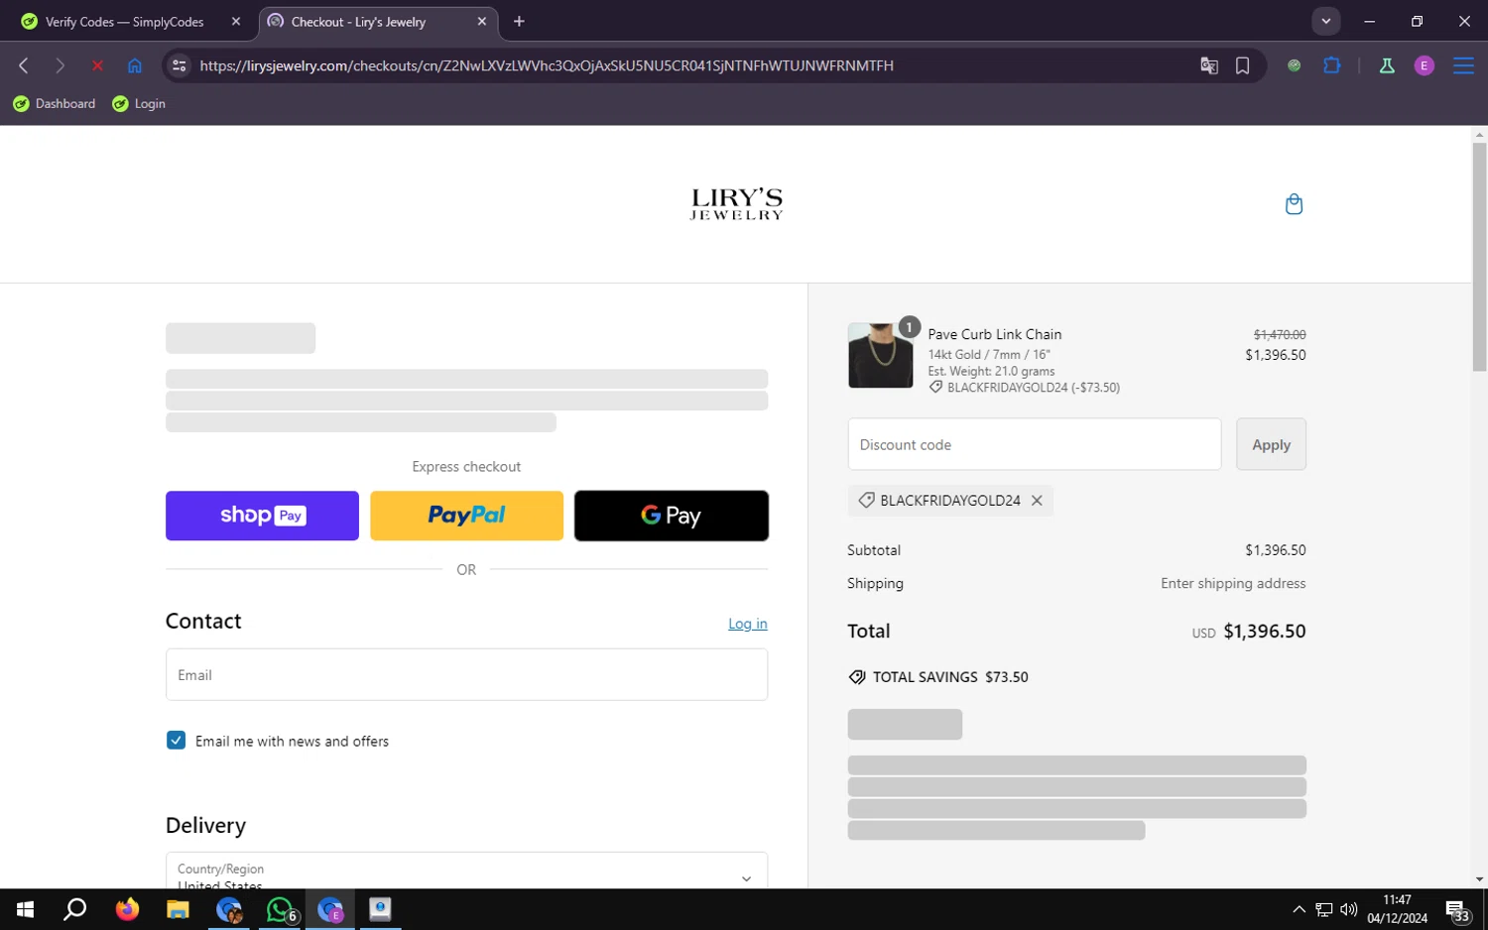1488x930 pixels.
Task: Click the Pave Curb Link Chain title
Action: [995, 334]
